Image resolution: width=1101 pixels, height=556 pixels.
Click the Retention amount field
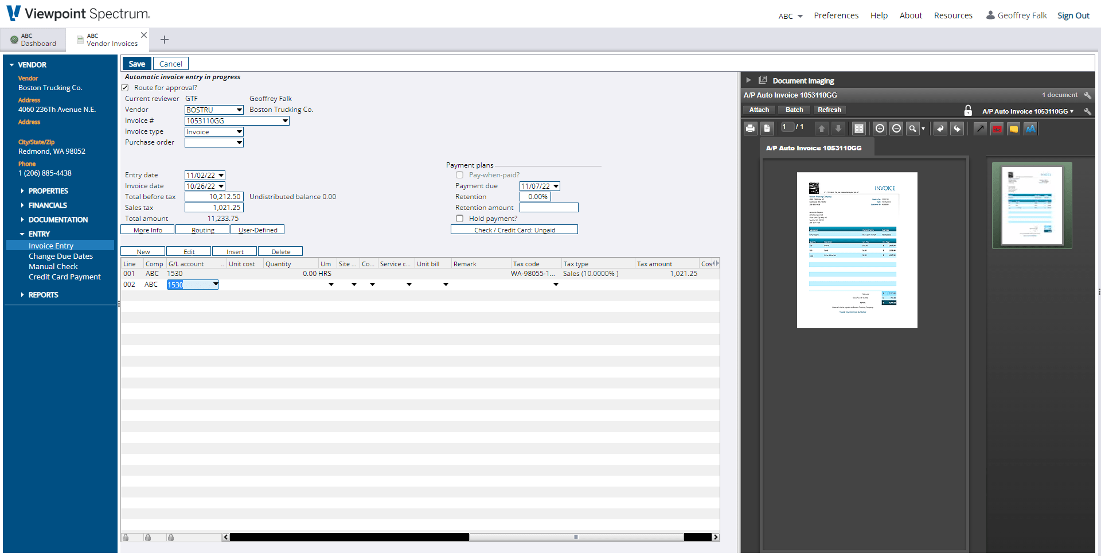tap(549, 208)
